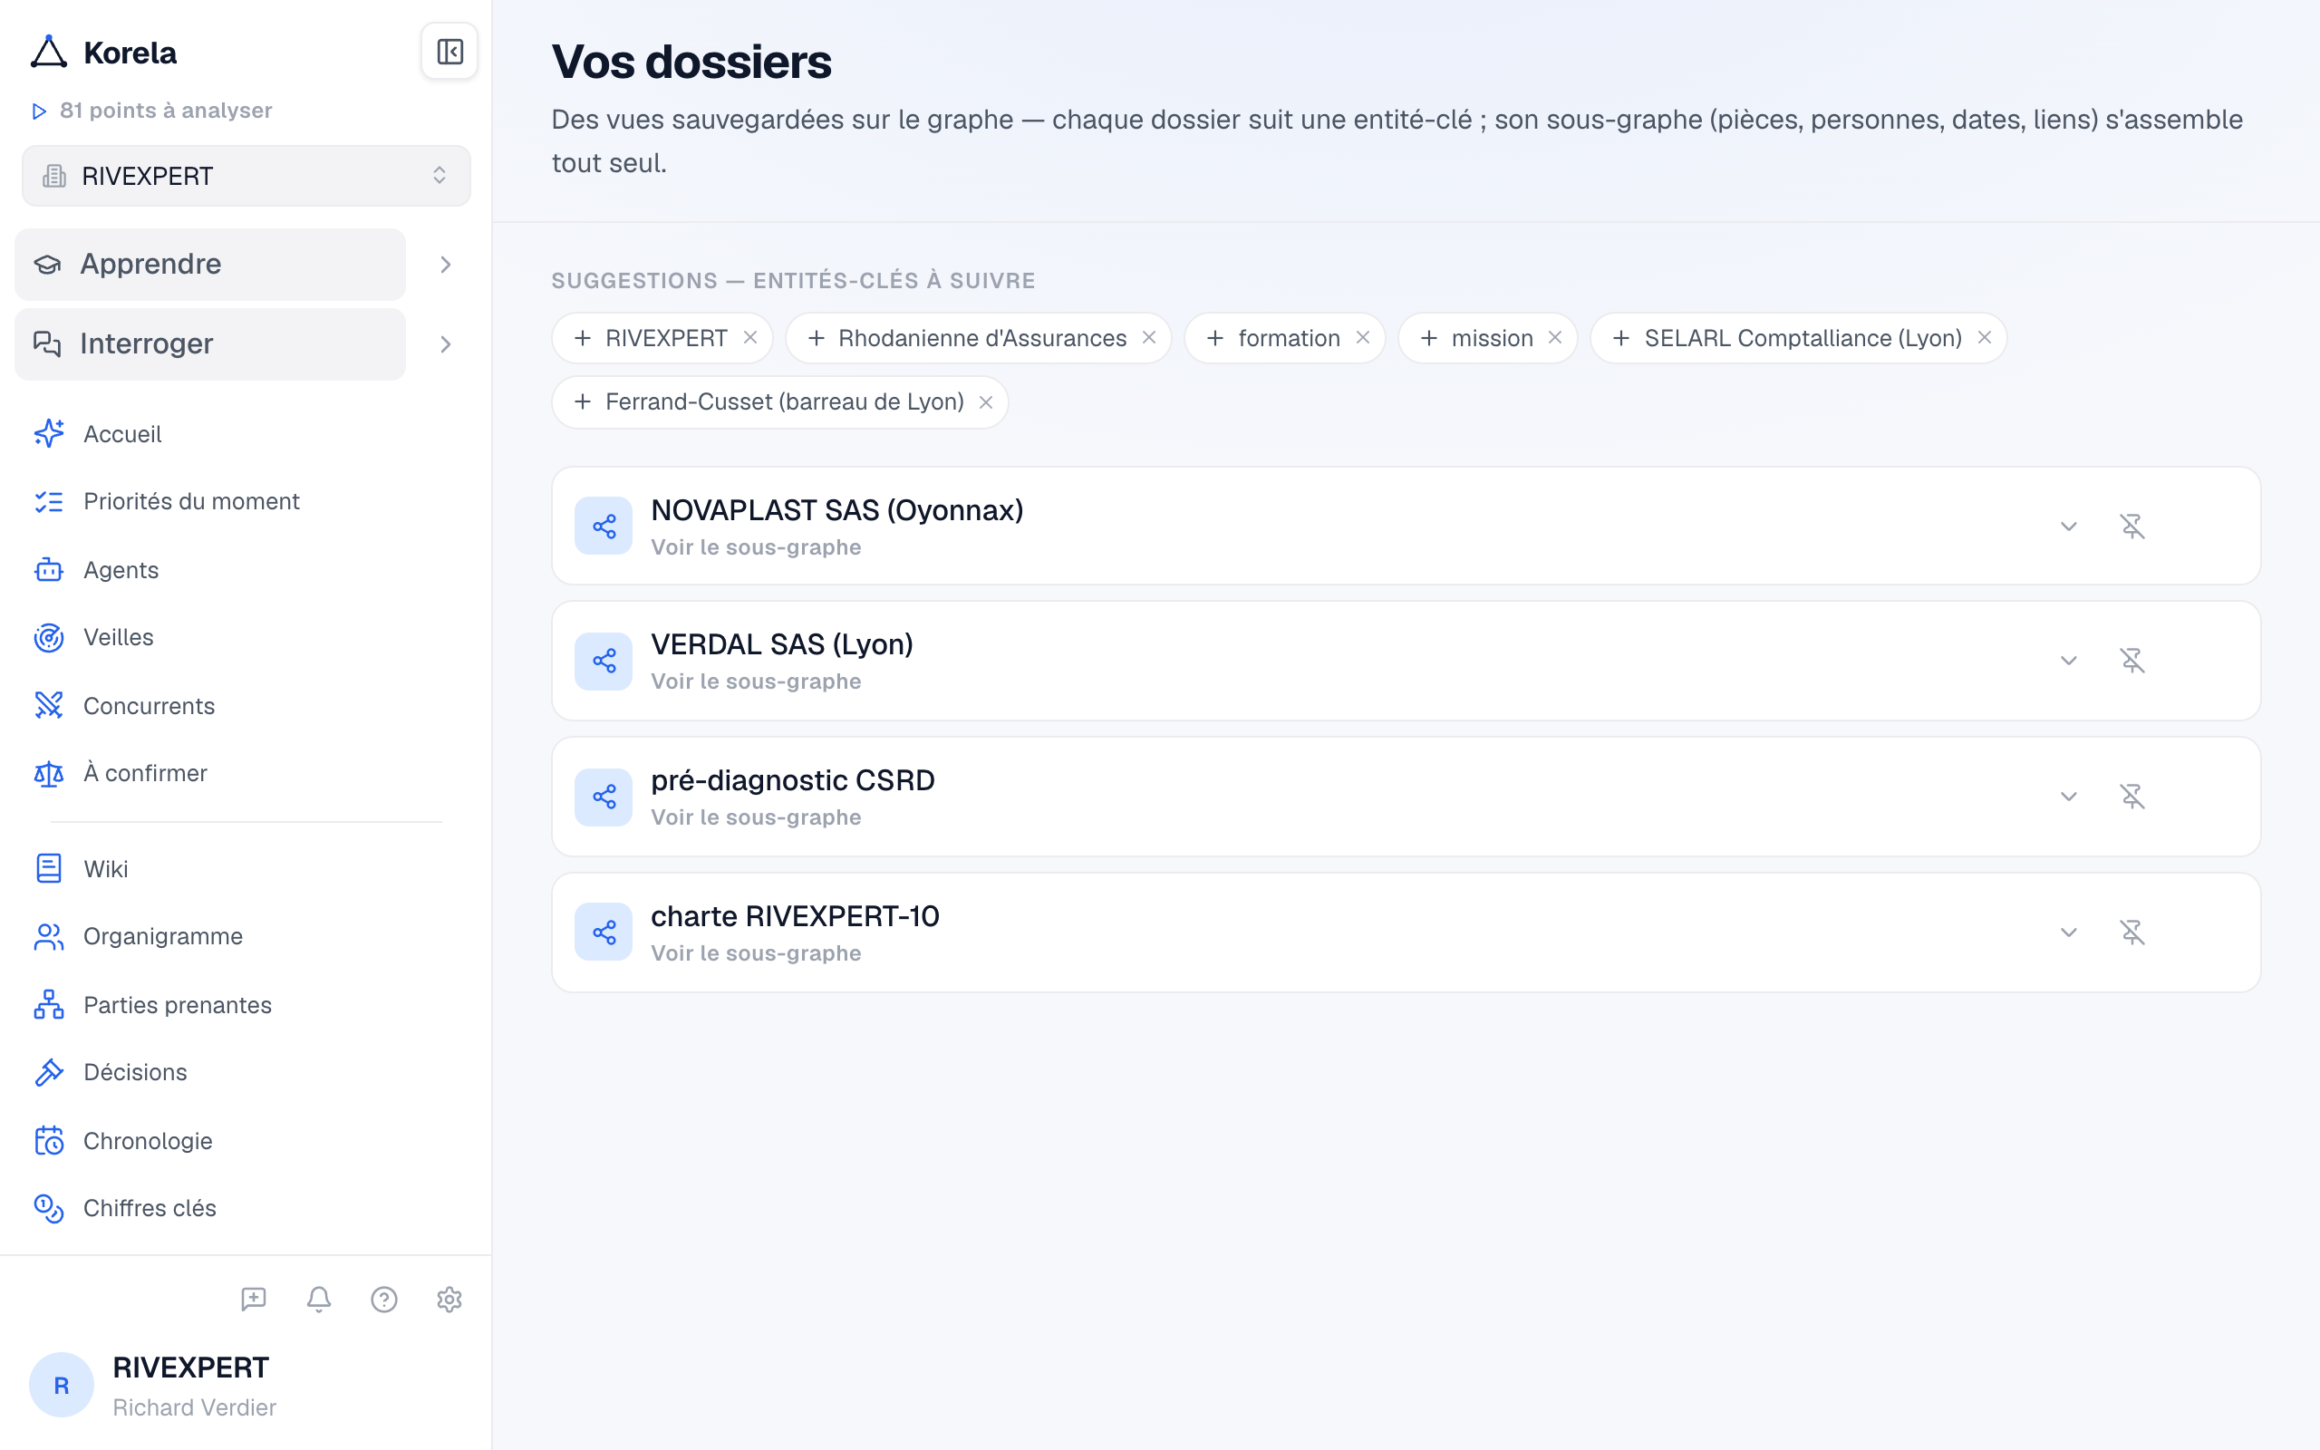The image size is (2320, 1450).
Task: Dismiss Ferrand-Cusset suggestion chip
Action: point(985,402)
